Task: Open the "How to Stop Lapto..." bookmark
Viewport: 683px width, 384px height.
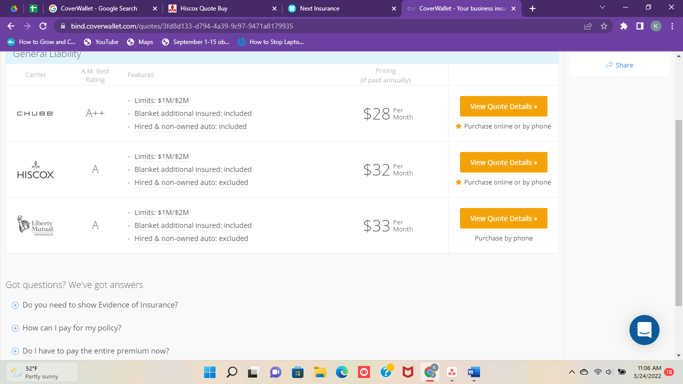Action: tap(270, 42)
